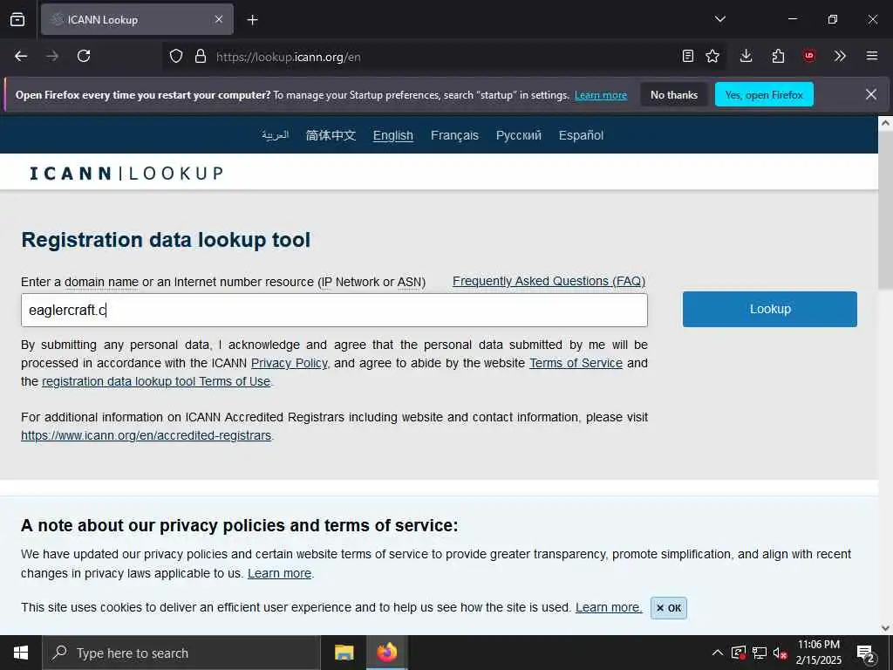Submit with the Lookup button
893x670 pixels.
click(770, 309)
